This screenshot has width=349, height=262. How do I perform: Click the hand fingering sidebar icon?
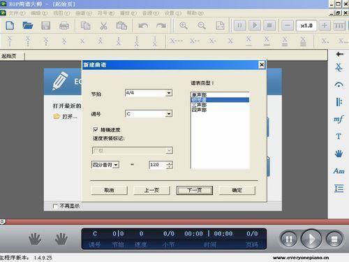tap(339, 154)
